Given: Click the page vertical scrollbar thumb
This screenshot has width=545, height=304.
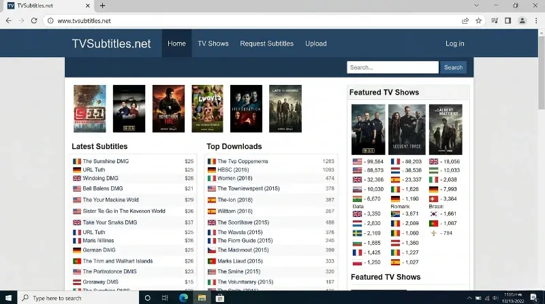Looking at the screenshot, I should [542, 73].
